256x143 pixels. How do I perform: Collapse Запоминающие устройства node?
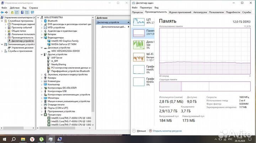[x=2, y=44]
